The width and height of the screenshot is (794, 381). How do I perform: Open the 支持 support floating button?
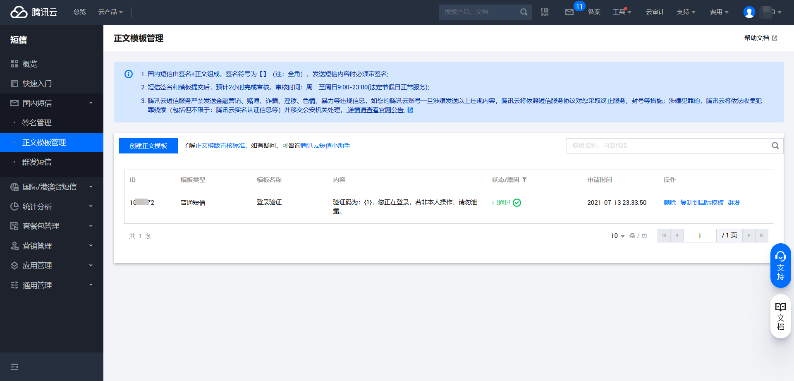(780, 266)
